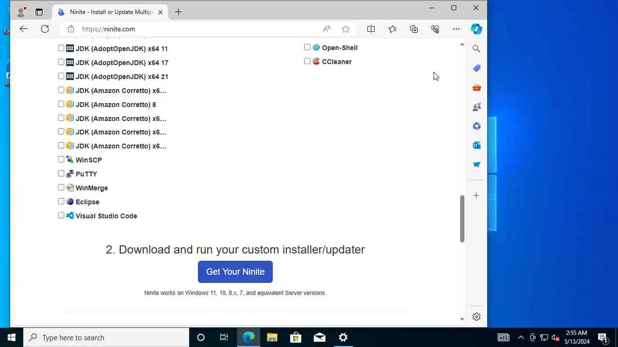The width and height of the screenshot is (618, 347).
Task: Open the Favorites list icon
Action: coord(393,29)
